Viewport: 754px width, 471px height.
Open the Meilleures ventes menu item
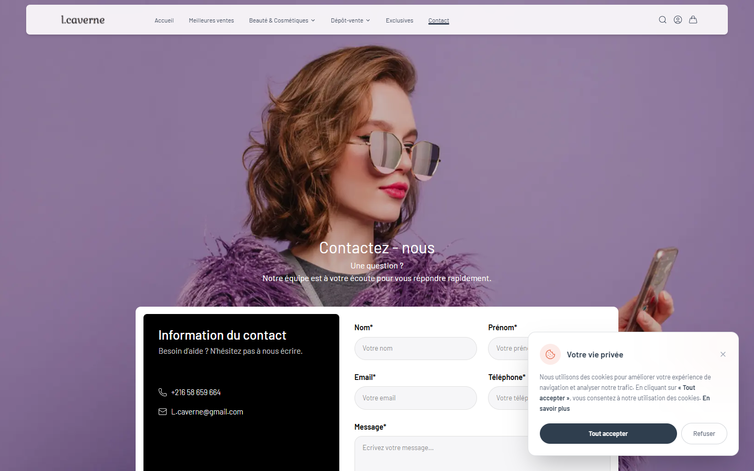tap(212, 20)
